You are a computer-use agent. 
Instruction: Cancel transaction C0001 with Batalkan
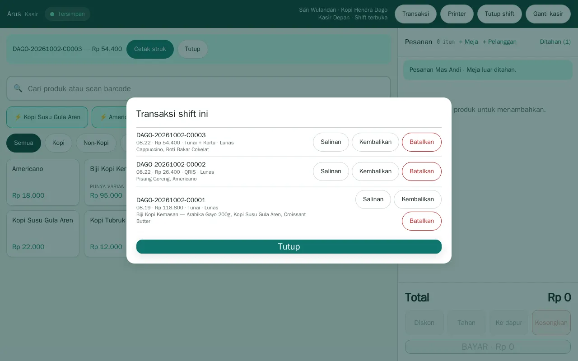click(422, 221)
